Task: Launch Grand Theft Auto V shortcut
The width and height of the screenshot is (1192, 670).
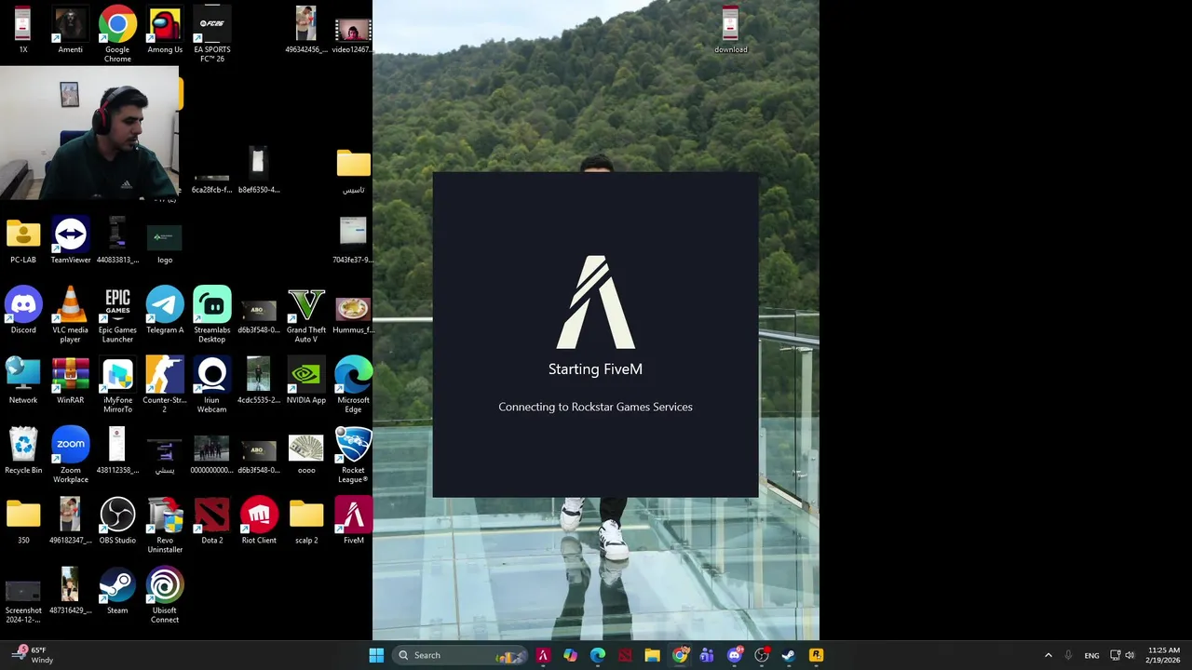Action: pos(306,315)
